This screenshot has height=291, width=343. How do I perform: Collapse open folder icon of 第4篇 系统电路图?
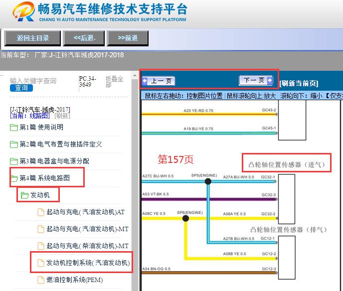[x=14, y=178]
